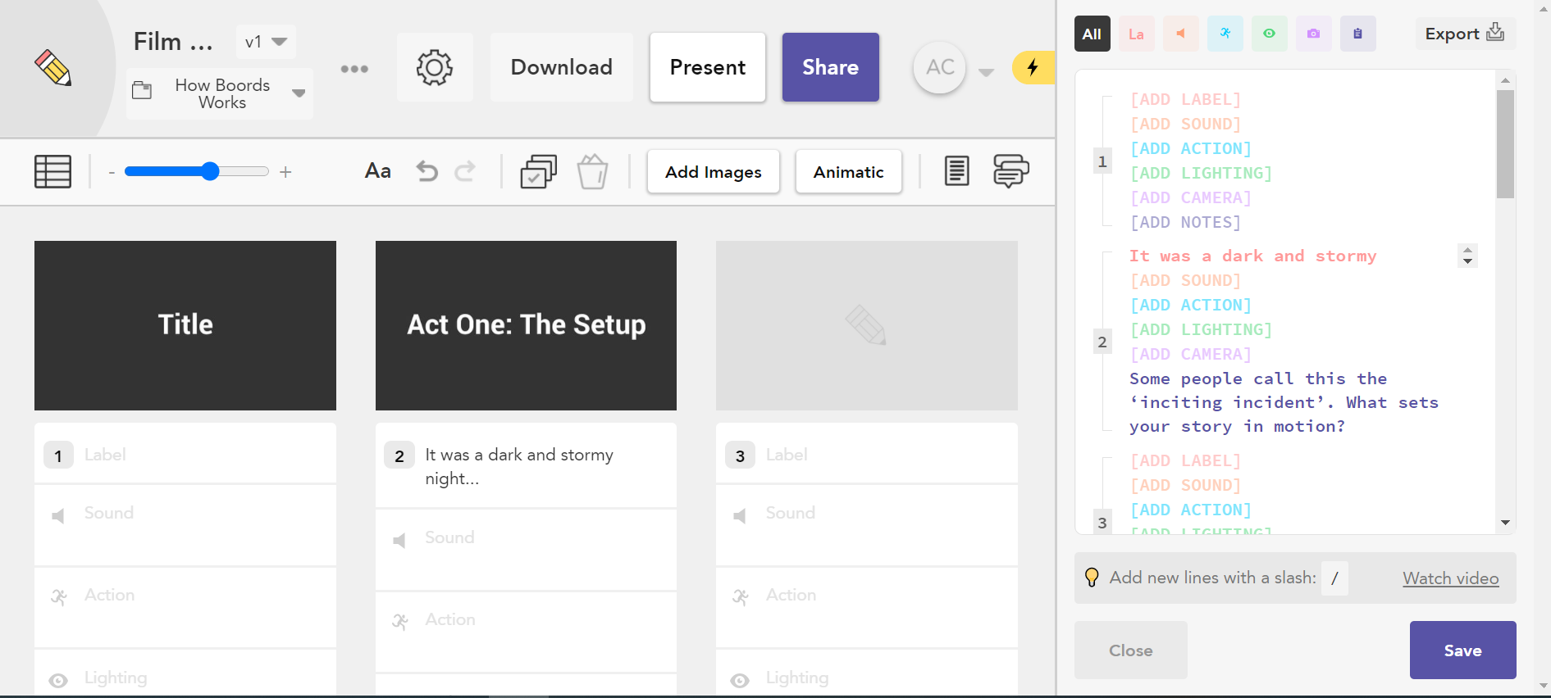1551x698 pixels.
Task: Select Act One: The Setup frame thumbnail
Action: click(x=526, y=325)
